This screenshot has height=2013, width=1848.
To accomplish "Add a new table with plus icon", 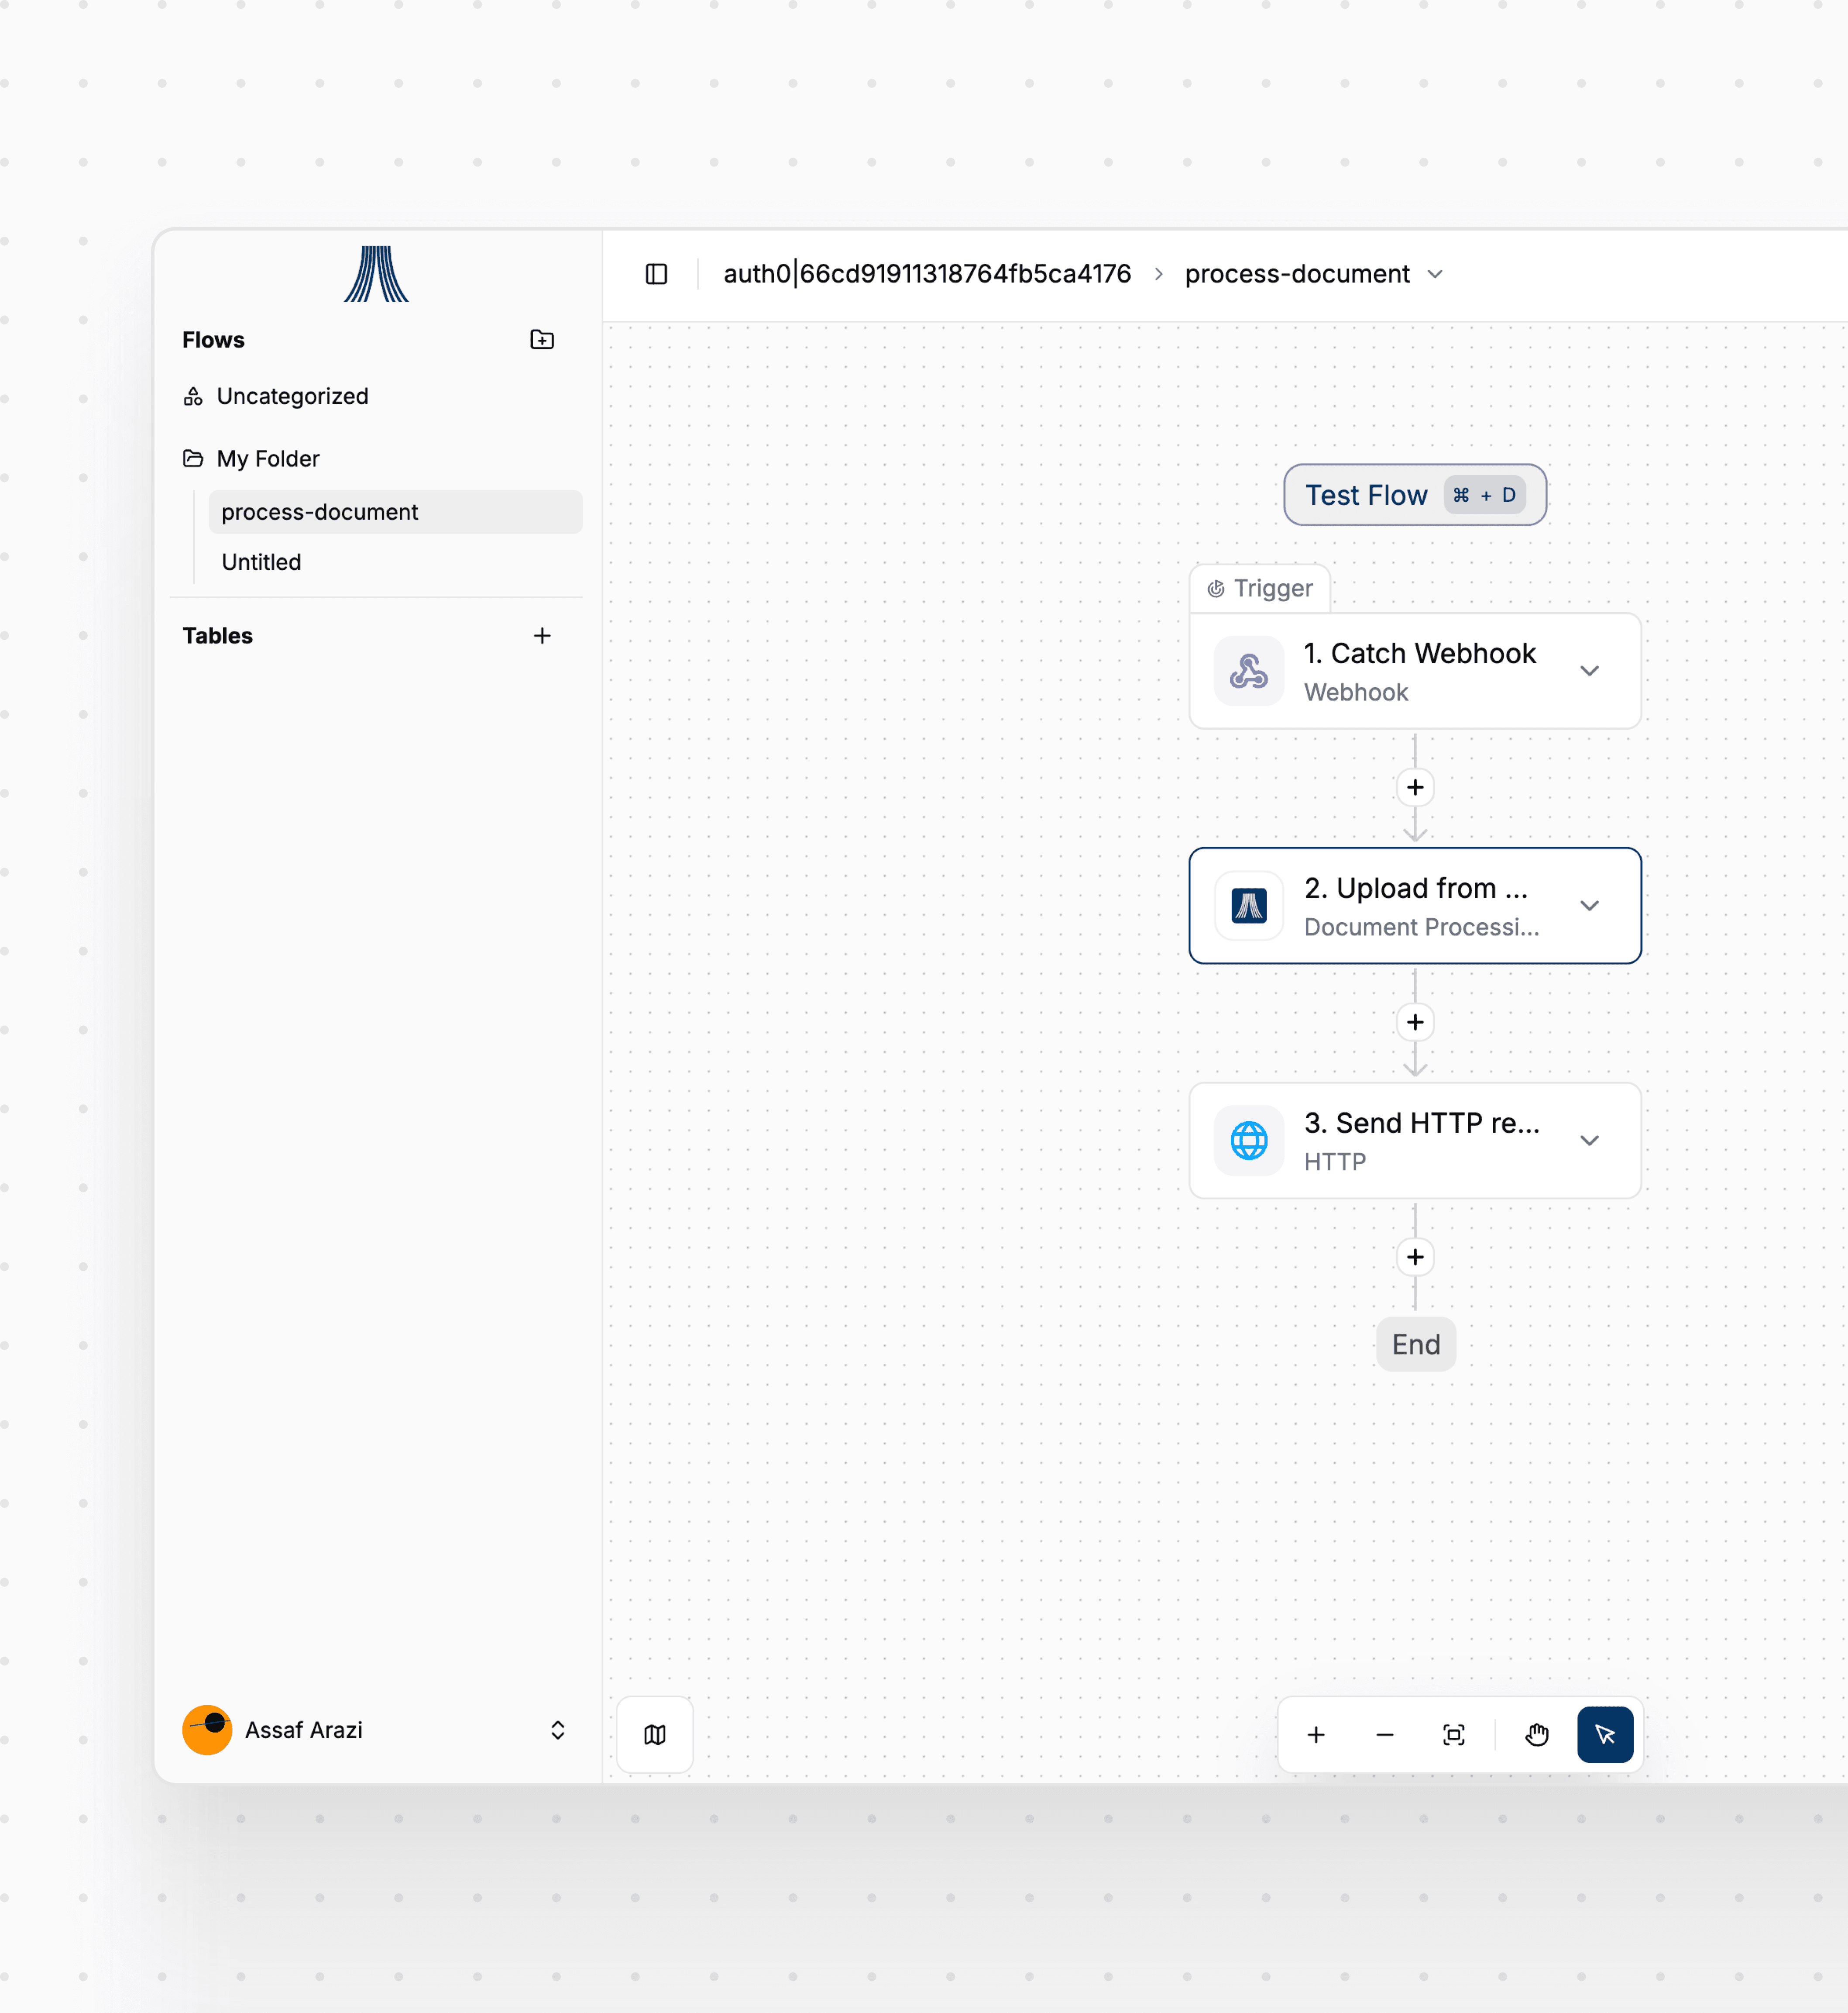I will [542, 636].
